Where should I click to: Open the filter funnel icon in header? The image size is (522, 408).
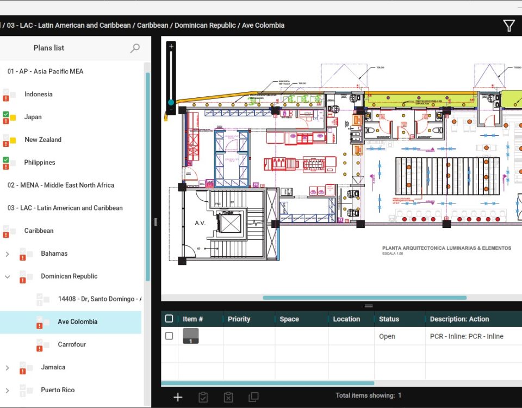pos(508,26)
